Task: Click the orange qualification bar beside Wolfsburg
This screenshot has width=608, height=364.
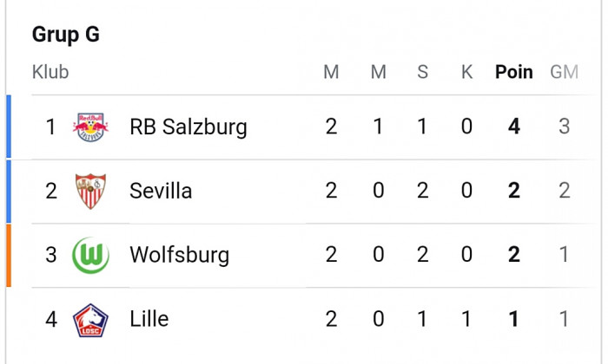Action: pyautogui.click(x=9, y=256)
